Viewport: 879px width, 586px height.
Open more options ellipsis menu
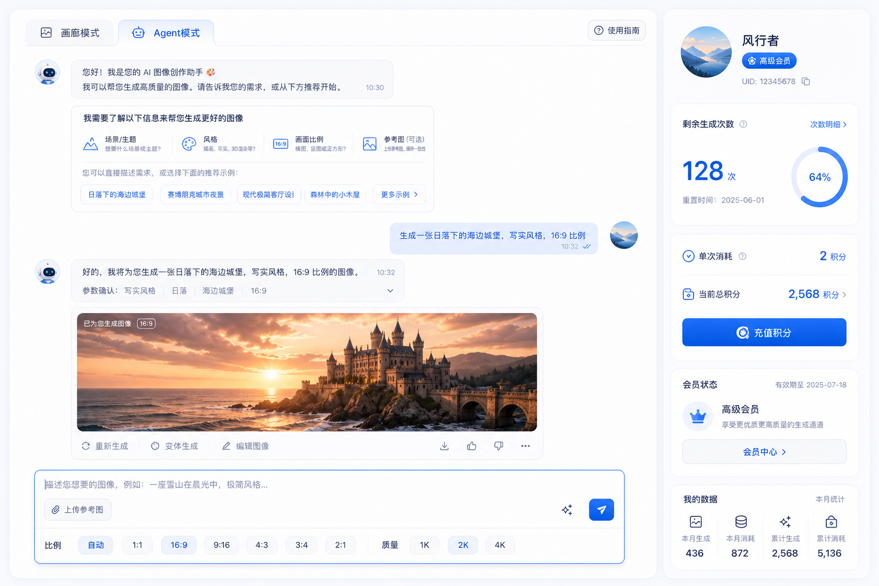525,446
